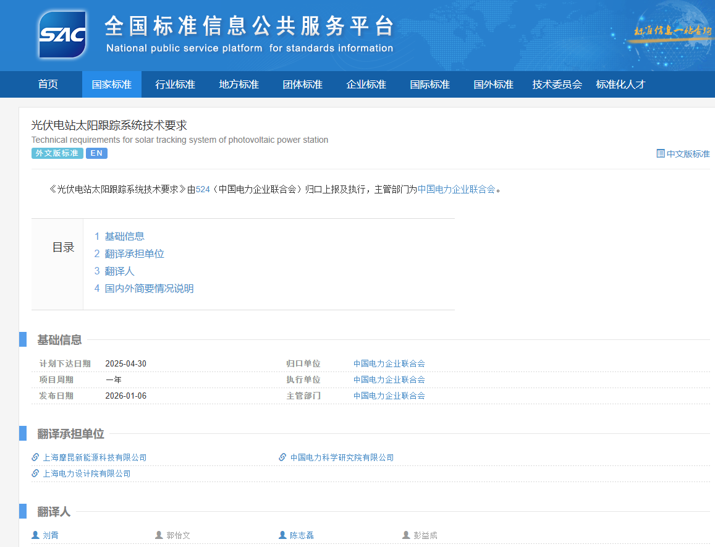This screenshot has height=547, width=715.
Task: Click the 中文版标准 document icon
Action: coord(660,153)
